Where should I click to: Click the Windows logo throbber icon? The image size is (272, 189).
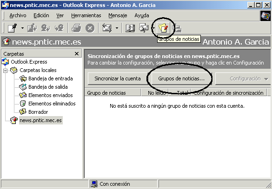tap(265, 16)
